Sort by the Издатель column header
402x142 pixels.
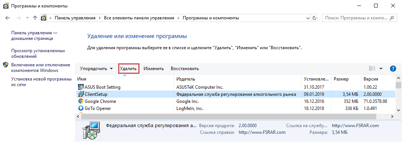238,79
